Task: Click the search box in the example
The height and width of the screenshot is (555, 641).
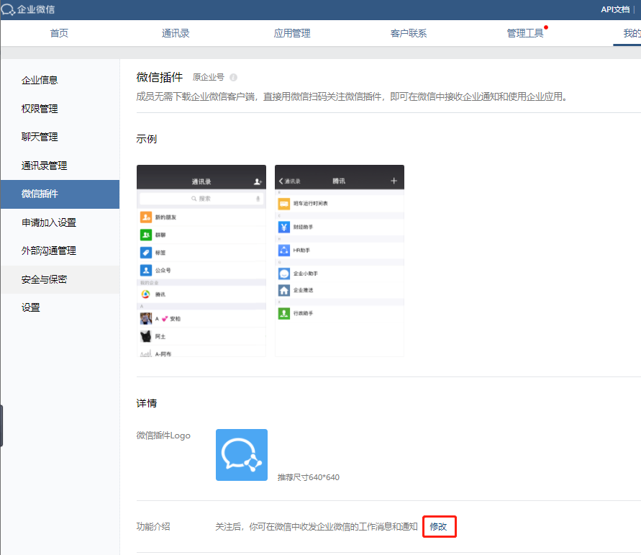Action: pos(201,199)
